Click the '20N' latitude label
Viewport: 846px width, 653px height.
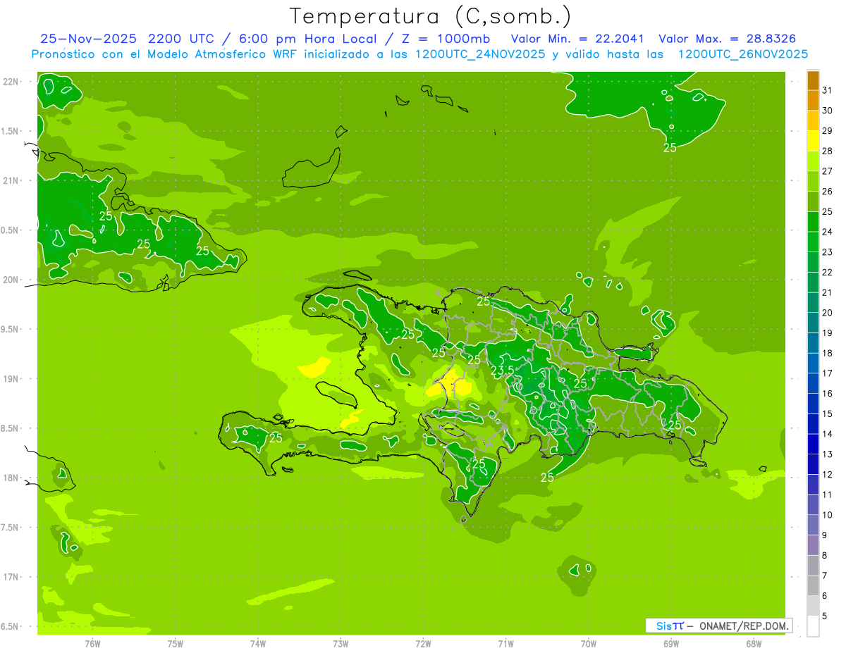point(11,280)
